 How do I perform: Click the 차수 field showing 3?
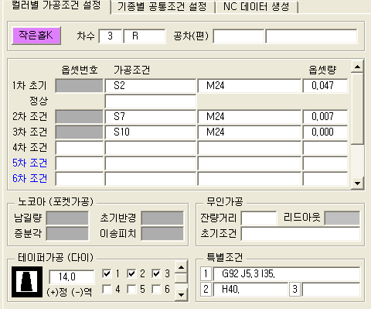111,36
